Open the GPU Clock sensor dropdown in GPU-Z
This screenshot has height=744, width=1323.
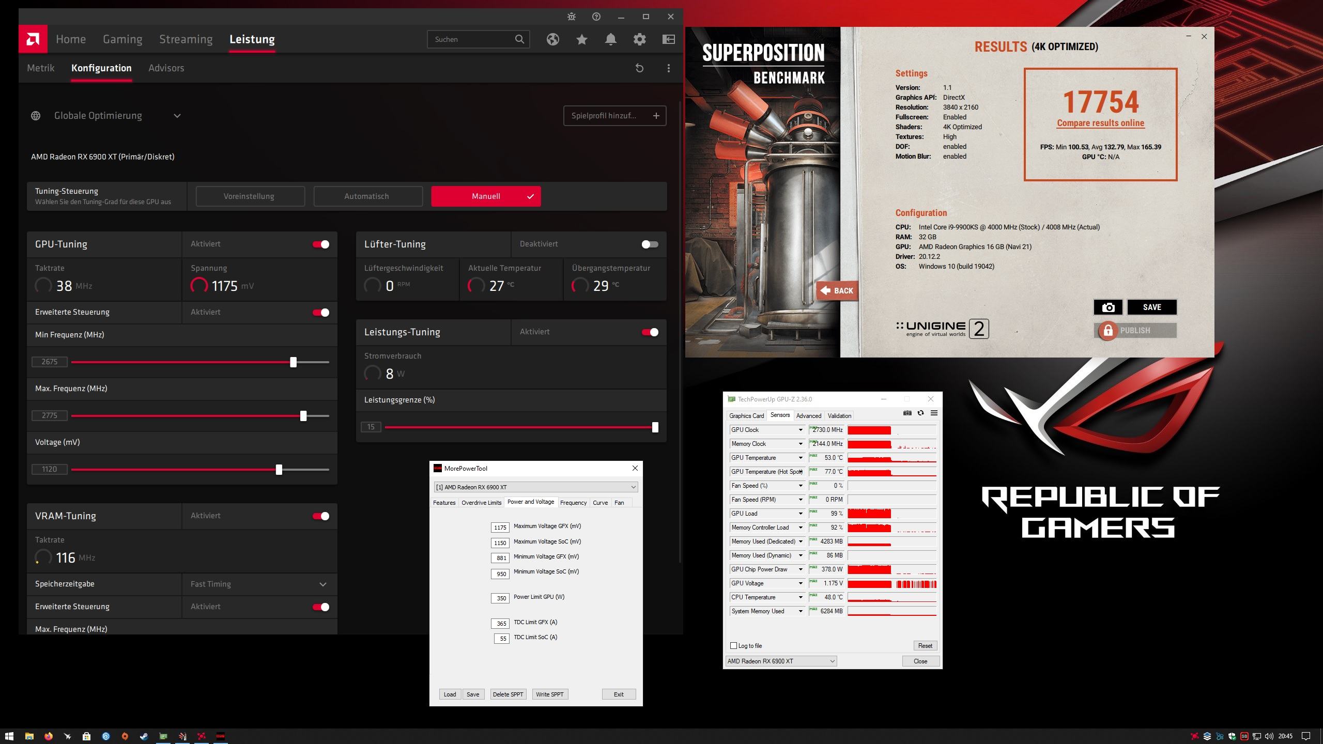click(x=801, y=430)
